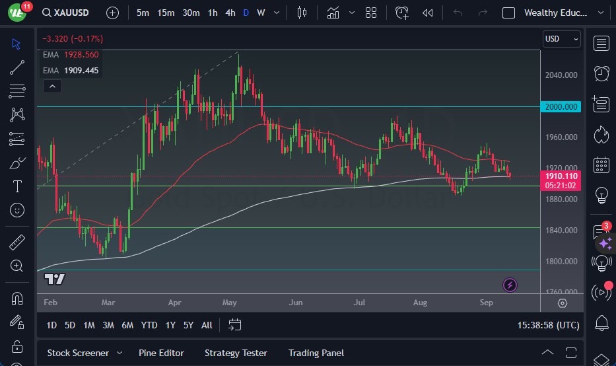Expand the Wealthy Education layout dropdown
The width and height of the screenshot is (616, 366).
point(600,13)
